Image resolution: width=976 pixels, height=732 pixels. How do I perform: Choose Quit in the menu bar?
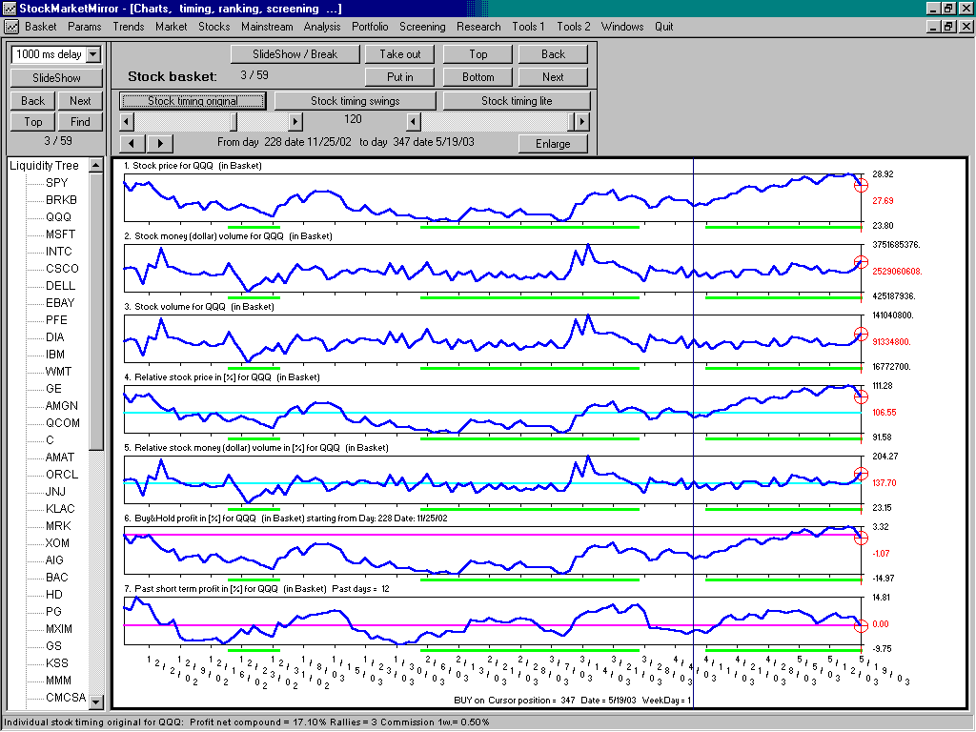pyautogui.click(x=663, y=27)
